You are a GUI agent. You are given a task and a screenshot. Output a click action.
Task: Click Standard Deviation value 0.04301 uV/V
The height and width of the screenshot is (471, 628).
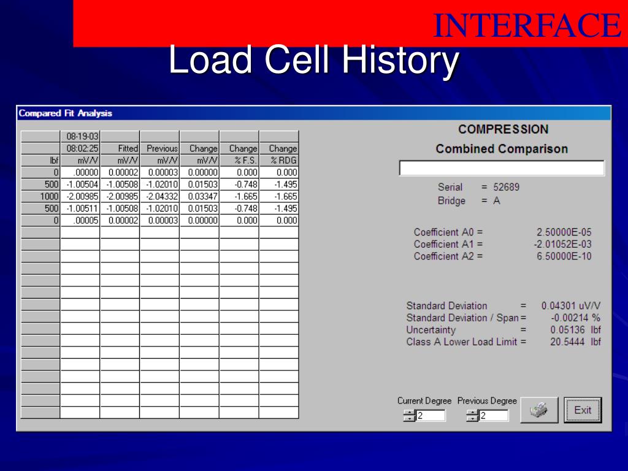571,306
